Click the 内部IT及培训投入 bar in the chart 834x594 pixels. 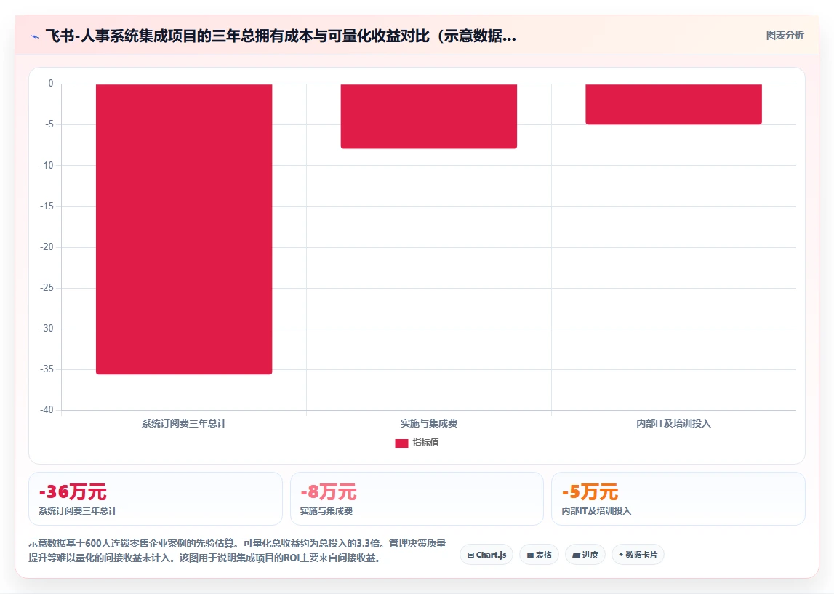[x=673, y=104]
